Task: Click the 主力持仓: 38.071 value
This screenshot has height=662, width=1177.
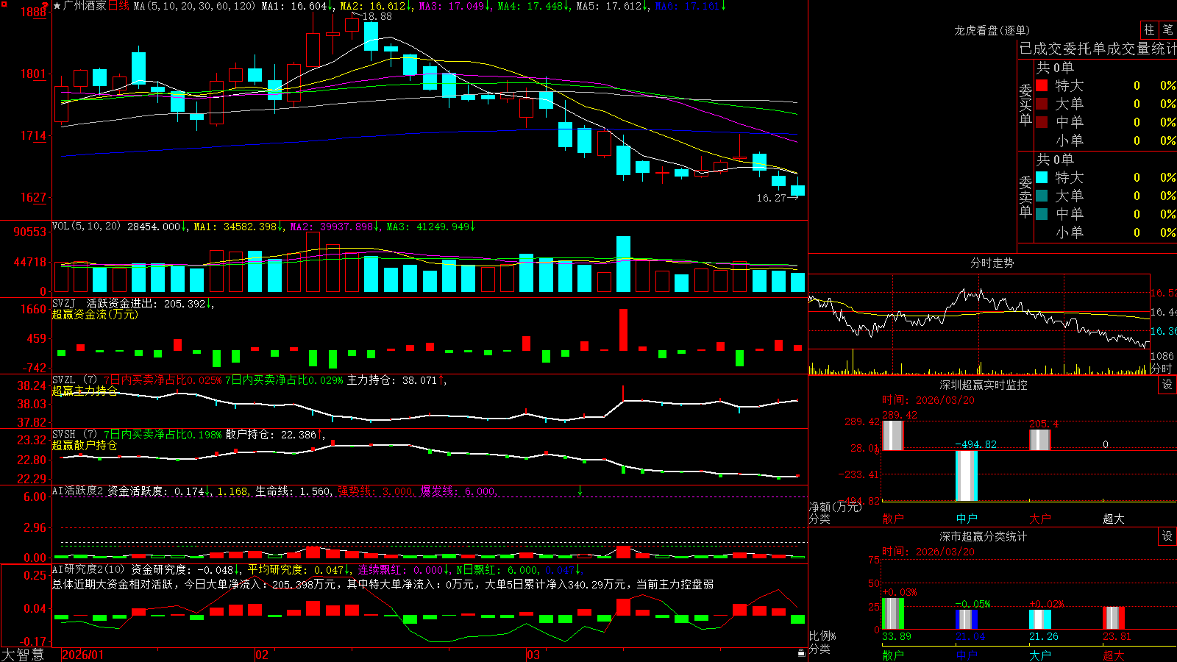Action: (391, 380)
